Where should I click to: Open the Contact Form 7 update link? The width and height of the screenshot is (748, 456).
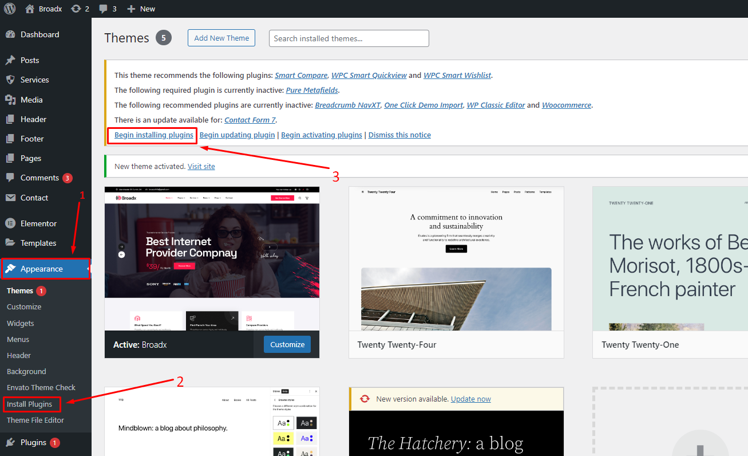pos(250,120)
